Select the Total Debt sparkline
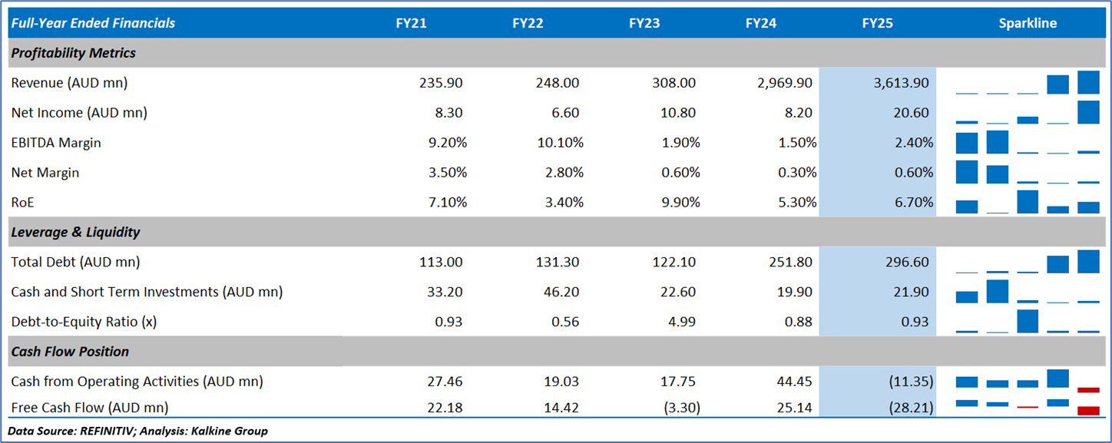This screenshot has height=443, width=1112. coord(1028,263)
